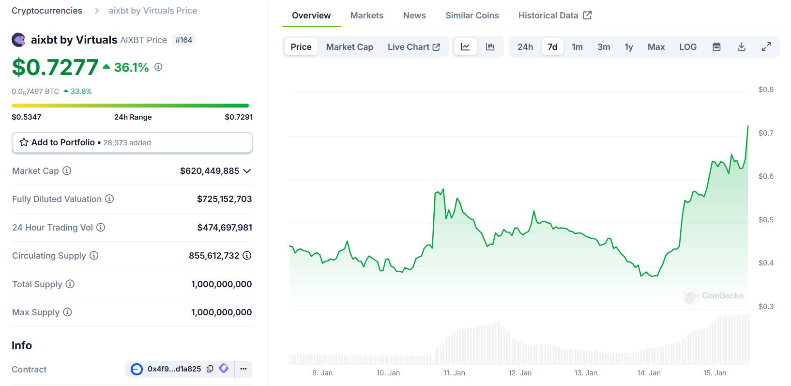Viewport: 791px width, 386px height.
Task: Click the $474,697,981 trading volume value
Action: point(225,228)
